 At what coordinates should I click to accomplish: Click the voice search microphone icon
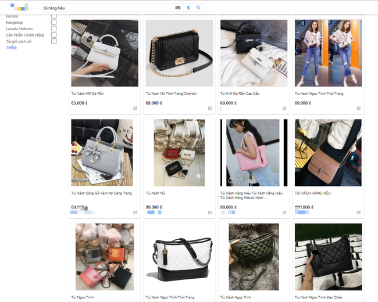point(188,8)
